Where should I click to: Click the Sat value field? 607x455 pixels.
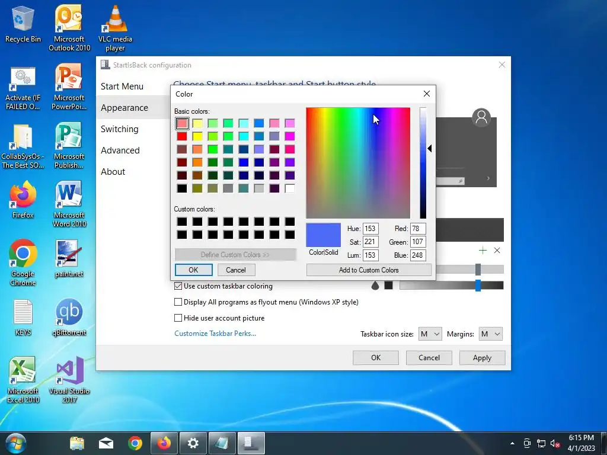[370, 242]
